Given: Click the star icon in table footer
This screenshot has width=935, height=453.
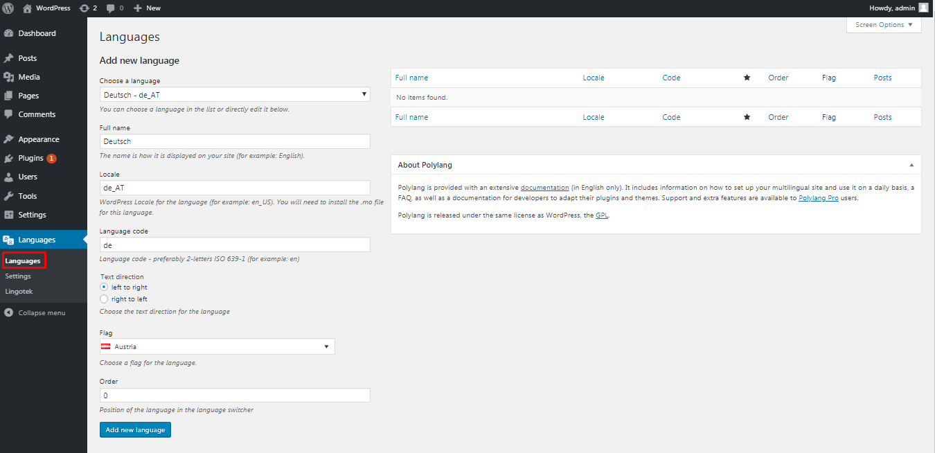Looking at the screenshot, I should [747, 117].
